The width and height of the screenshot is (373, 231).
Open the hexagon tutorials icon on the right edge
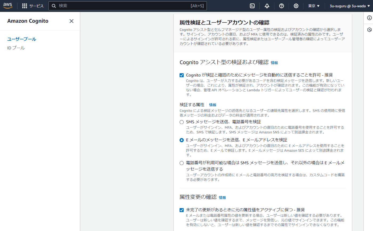[369, 30]
